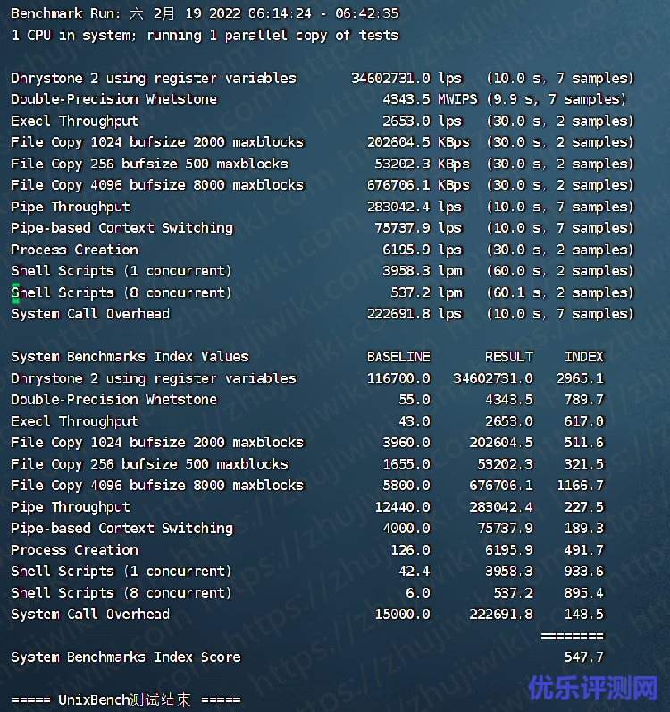Click the Dhrystone index value 2965.1

click(580, 378)
